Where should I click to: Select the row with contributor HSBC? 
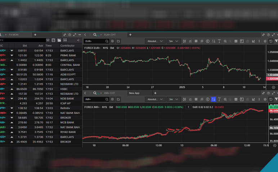tap(41, 89)
